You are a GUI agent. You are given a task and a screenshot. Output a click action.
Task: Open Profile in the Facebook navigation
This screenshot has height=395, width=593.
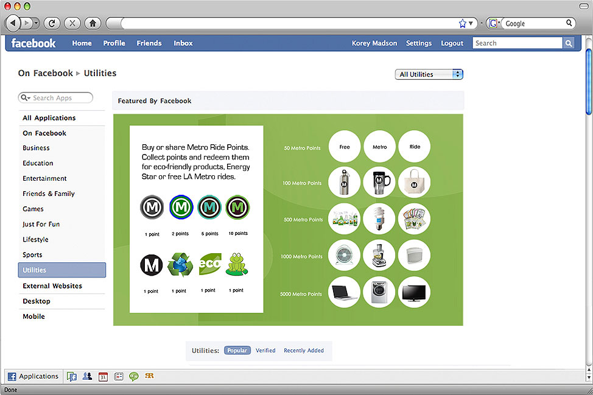point(114,43)
